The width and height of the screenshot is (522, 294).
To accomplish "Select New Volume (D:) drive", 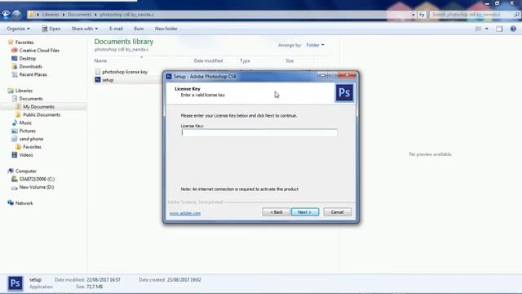I will pyautogui.click(x=36, y=187).
